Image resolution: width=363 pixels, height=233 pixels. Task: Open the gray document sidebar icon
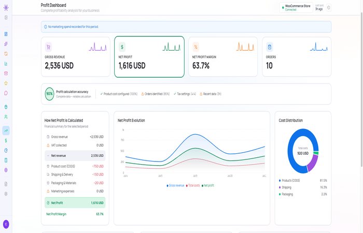click(6, 184)
